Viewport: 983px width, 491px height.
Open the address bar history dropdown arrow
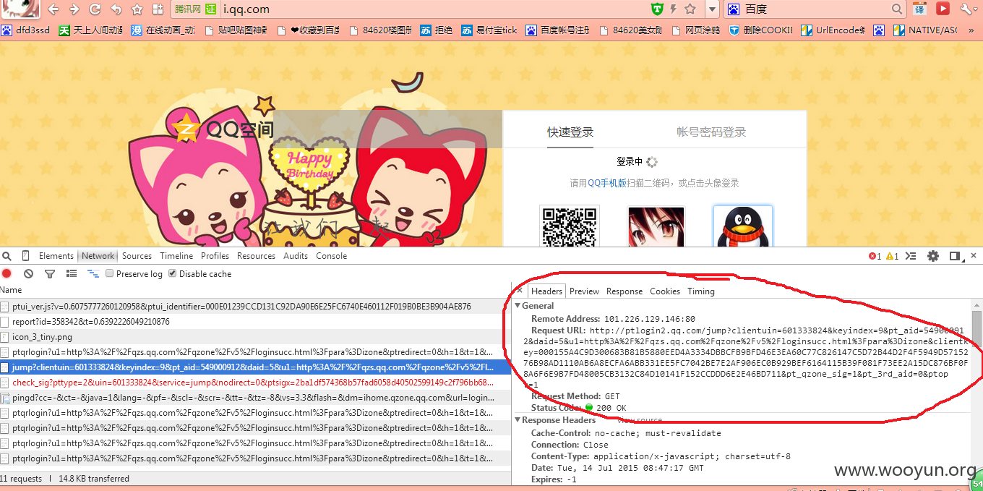pyautogui.click(x=712, y=9)
